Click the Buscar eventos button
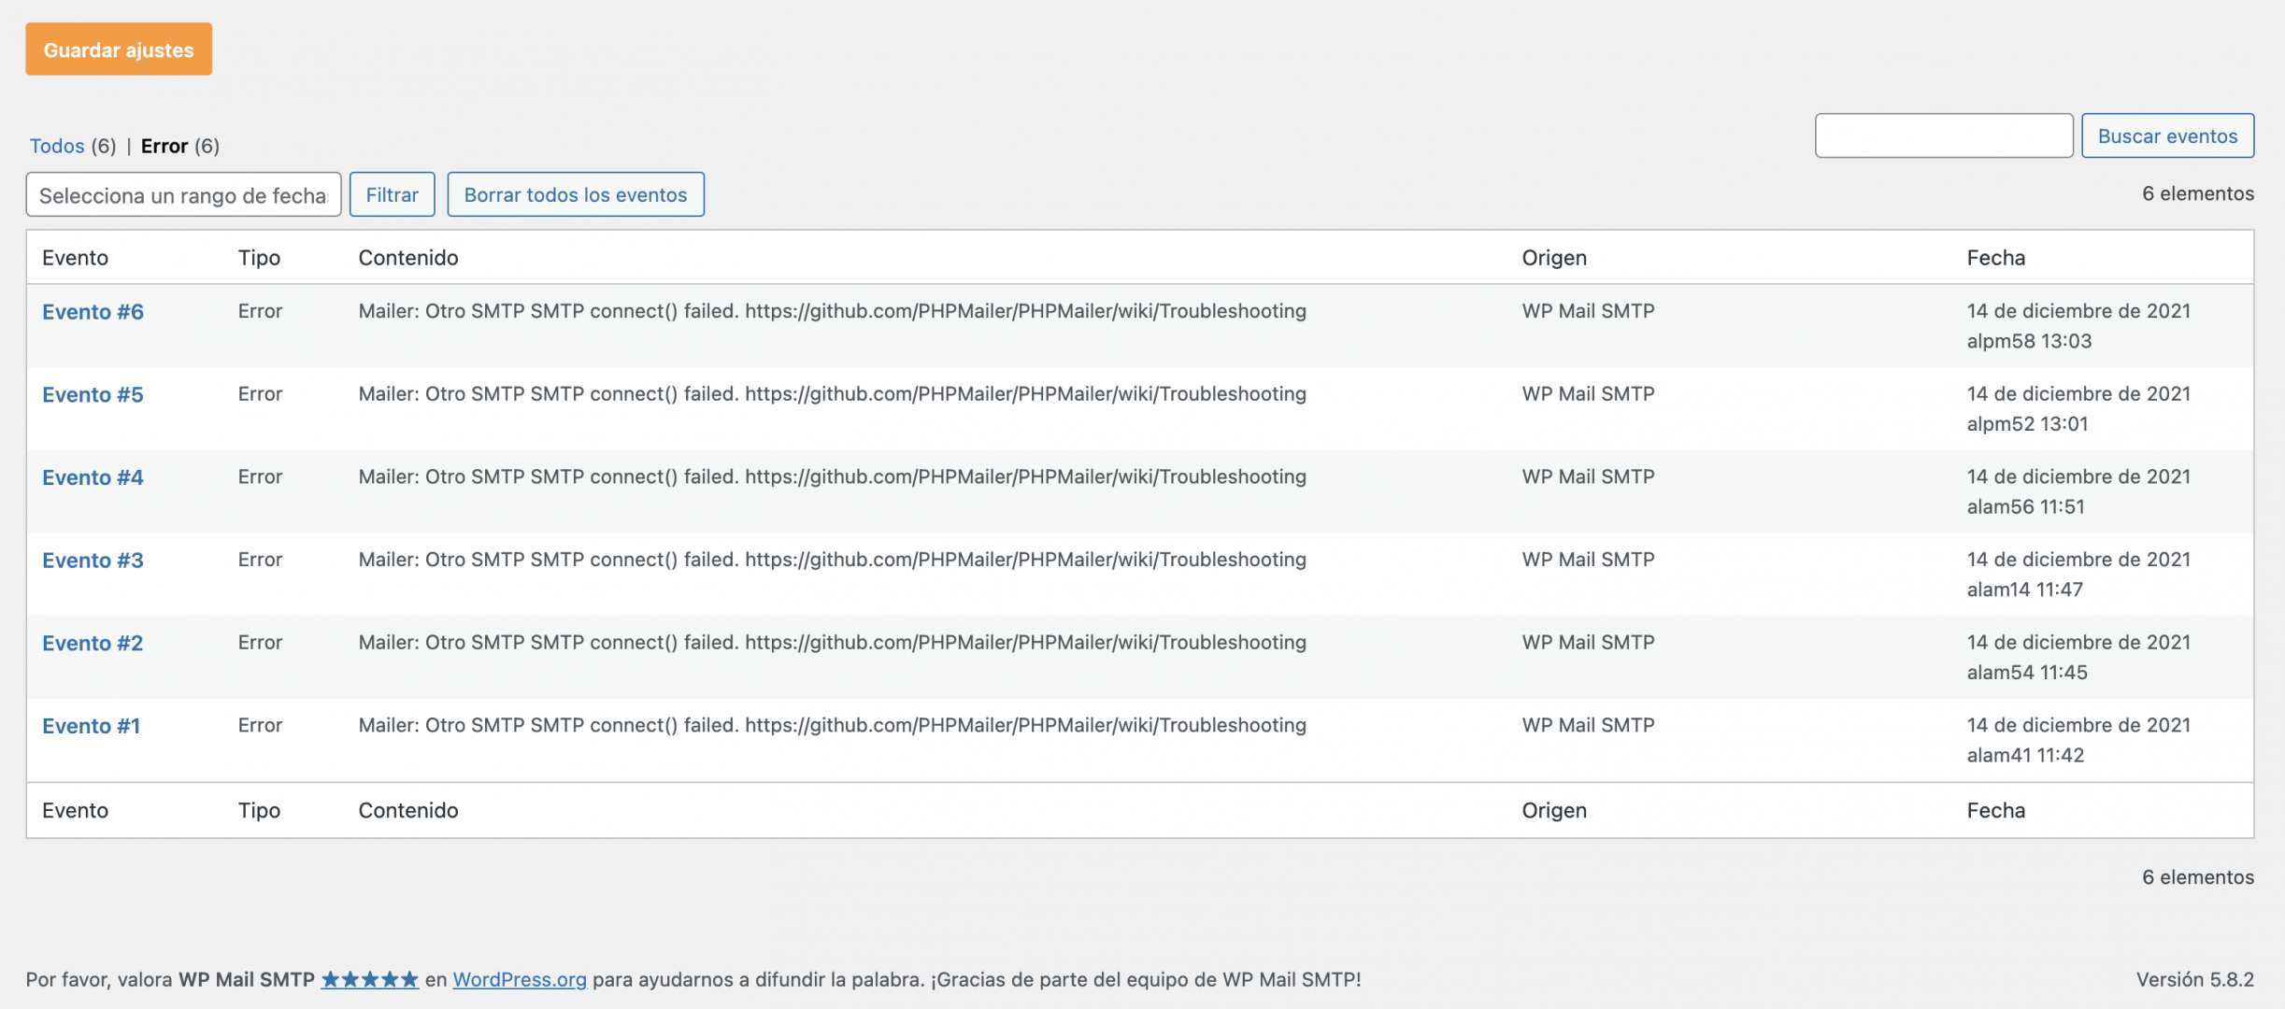Screen dimensions: 2285x1009 (2168, 135)
